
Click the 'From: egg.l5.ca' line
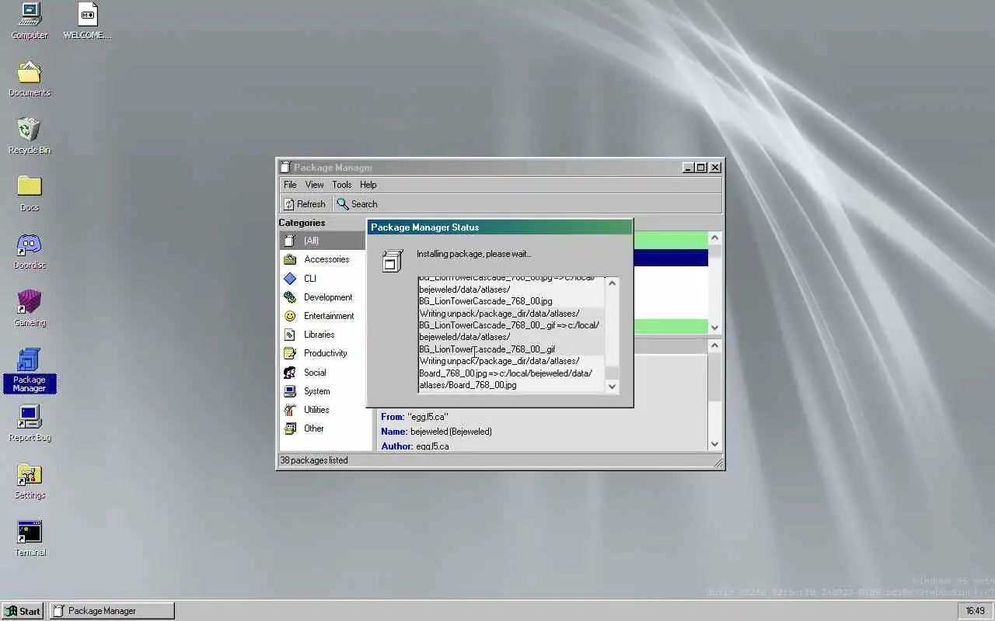click(x=415, y=417)
